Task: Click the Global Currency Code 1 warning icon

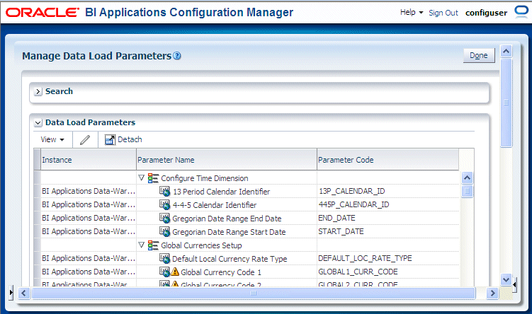Action: [x=175, y=272]
